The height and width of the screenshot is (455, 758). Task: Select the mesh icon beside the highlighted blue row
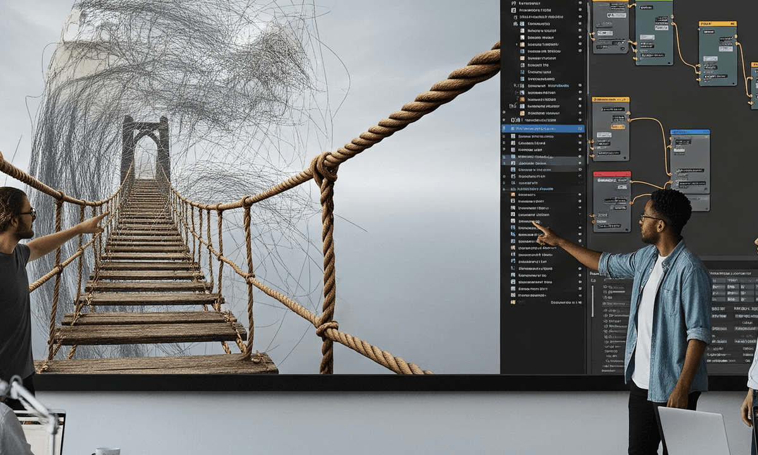[512, 128]
